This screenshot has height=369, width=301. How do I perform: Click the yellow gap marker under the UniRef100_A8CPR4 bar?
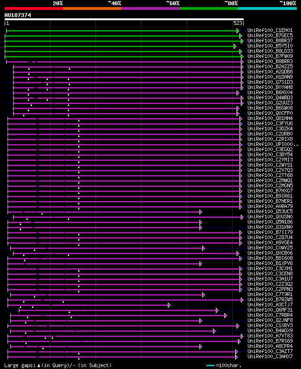[43, 348]
